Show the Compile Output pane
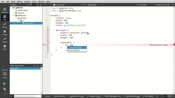Screen dimensions: 175x98 pyautogui.click(x=94, y=96)
